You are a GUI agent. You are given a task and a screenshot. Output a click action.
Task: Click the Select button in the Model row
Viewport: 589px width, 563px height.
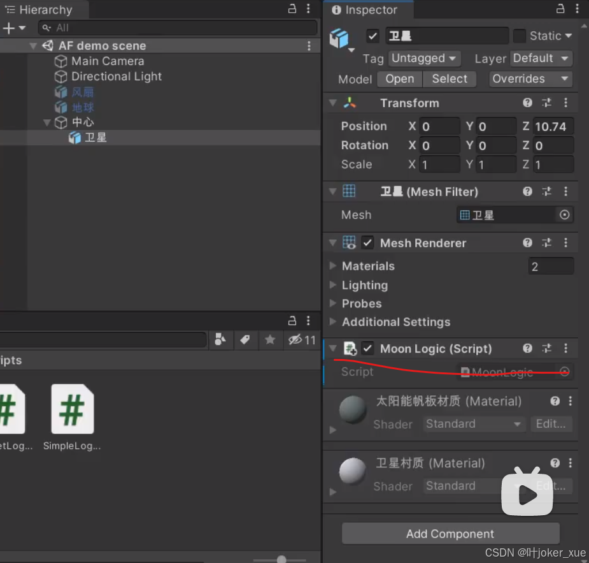[x=450, y=79]
